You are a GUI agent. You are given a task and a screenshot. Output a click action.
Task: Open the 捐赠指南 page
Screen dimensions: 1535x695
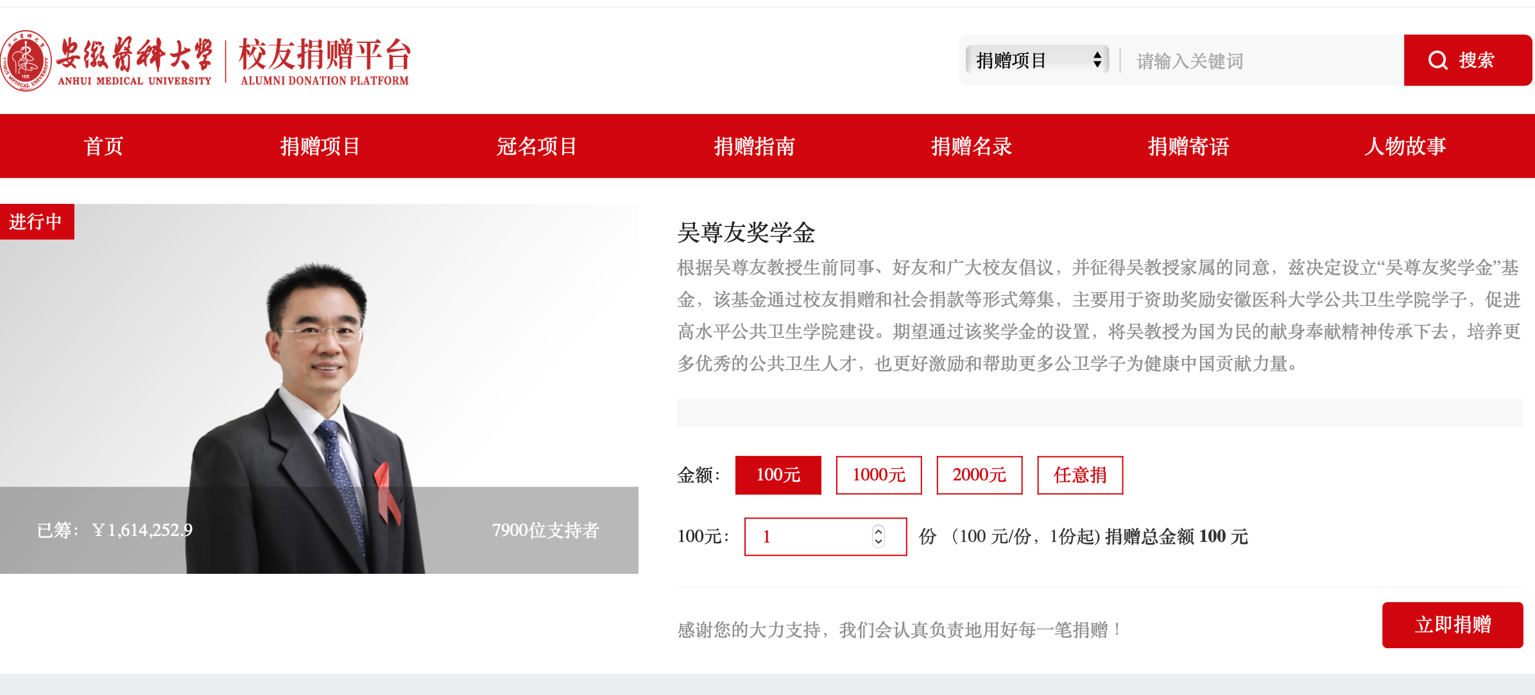(755, 146)
